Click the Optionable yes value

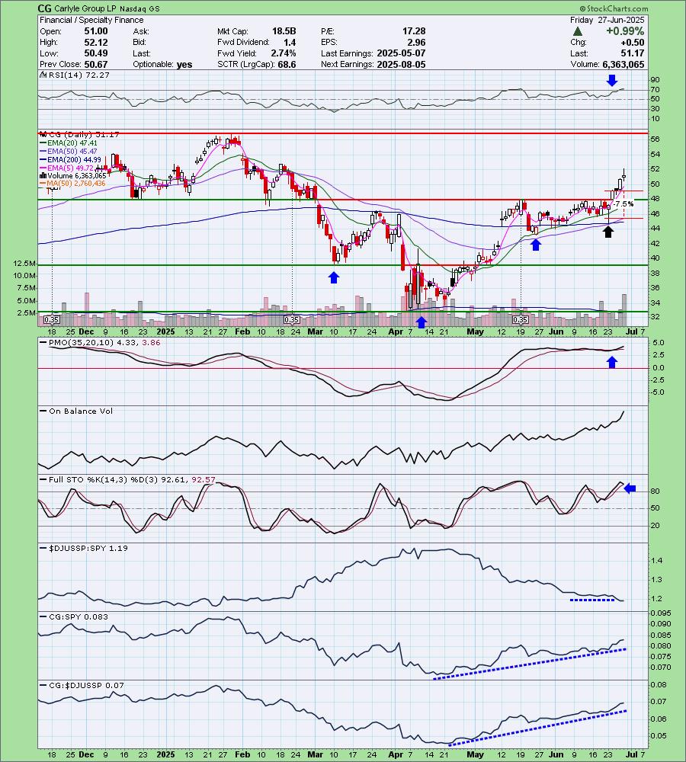[184, 65]
